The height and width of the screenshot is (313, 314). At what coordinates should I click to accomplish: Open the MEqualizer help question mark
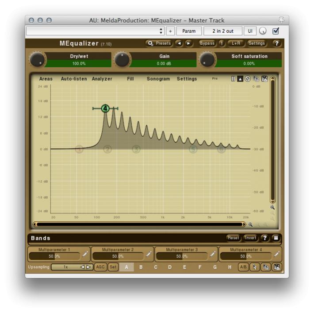pyautogui.click(x=277, y=43)
